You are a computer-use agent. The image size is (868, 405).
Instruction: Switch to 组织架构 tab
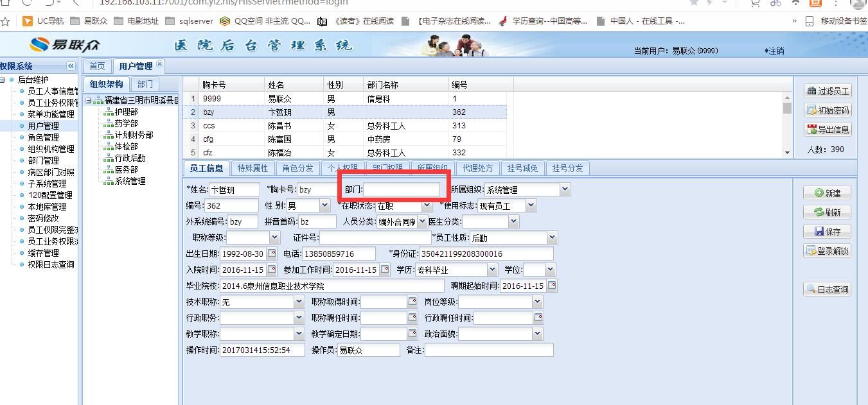click(106, 84)
